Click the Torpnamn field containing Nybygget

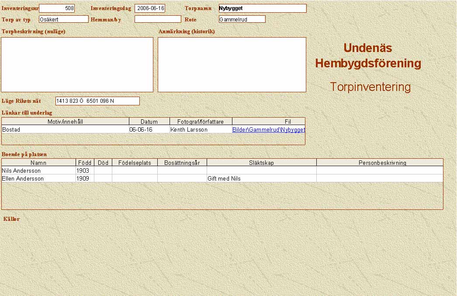pyautogui.click(x=262, y=8)
